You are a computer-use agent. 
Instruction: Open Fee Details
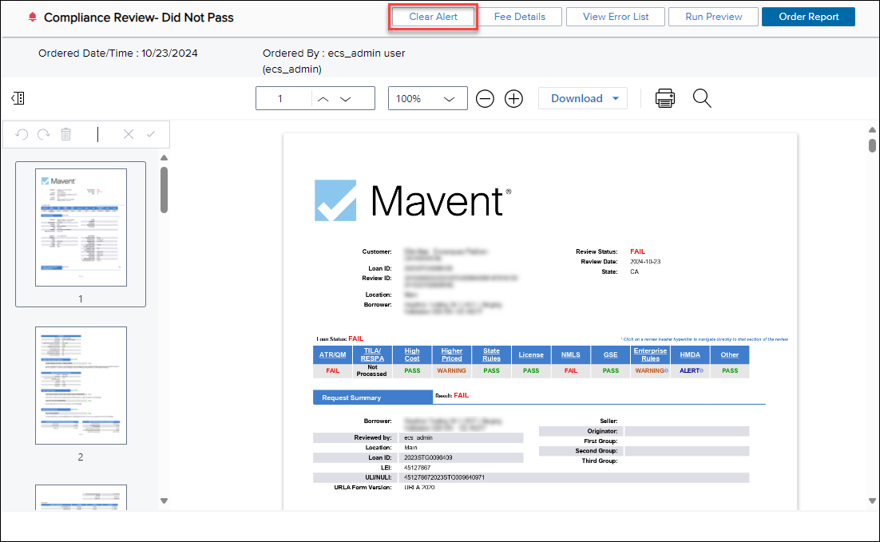[520, 17]
